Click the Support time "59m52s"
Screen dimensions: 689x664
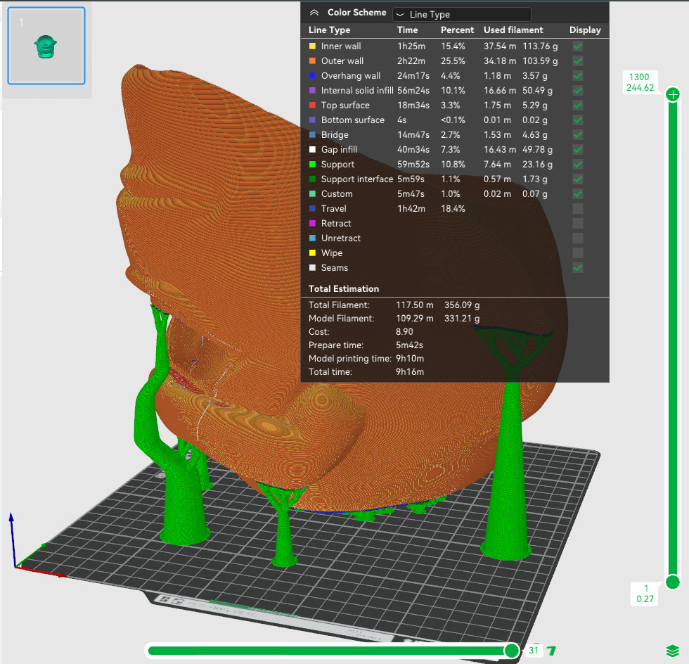[x=413, y=165]
